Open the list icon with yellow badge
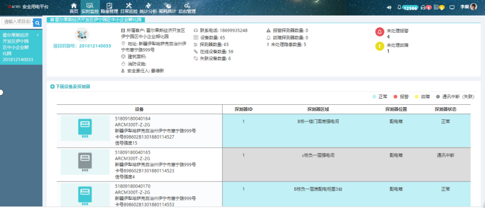485x208 pixels. click(439, 7)
